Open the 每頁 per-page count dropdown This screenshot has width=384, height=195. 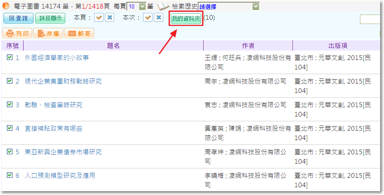(x=142, y=6)
